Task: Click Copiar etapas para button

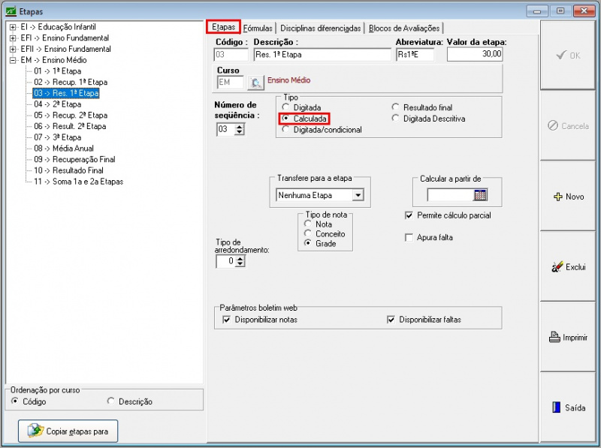Action: pos(68,431)
